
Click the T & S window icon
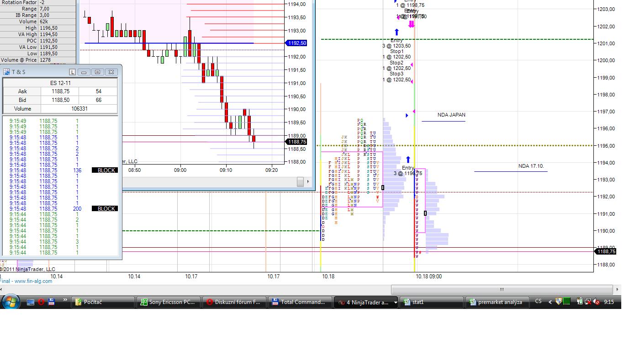pos(7,72)
